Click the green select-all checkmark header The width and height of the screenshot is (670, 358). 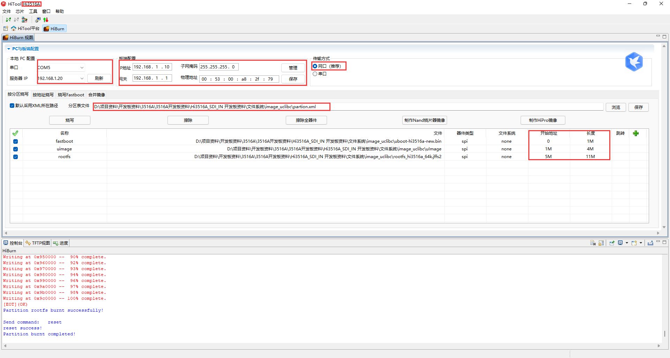click(x=15, y=133)
